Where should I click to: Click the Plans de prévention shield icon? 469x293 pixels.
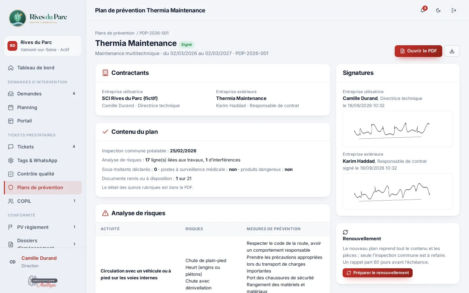coord(11,188)
